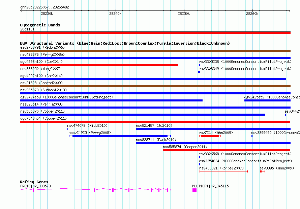Image resolution: width=300 pixels, height=209 pixels.
Task: Click the red 20q11.1 cytogenetic band
Action: coord(155,33)
